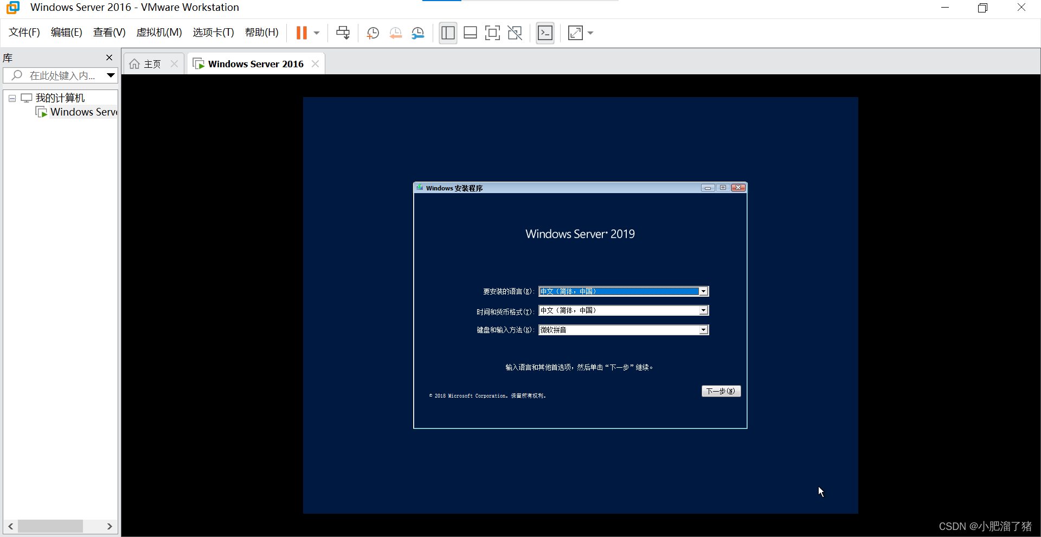Open the console view icon
1041x537 pixels.
click(545, 33)
